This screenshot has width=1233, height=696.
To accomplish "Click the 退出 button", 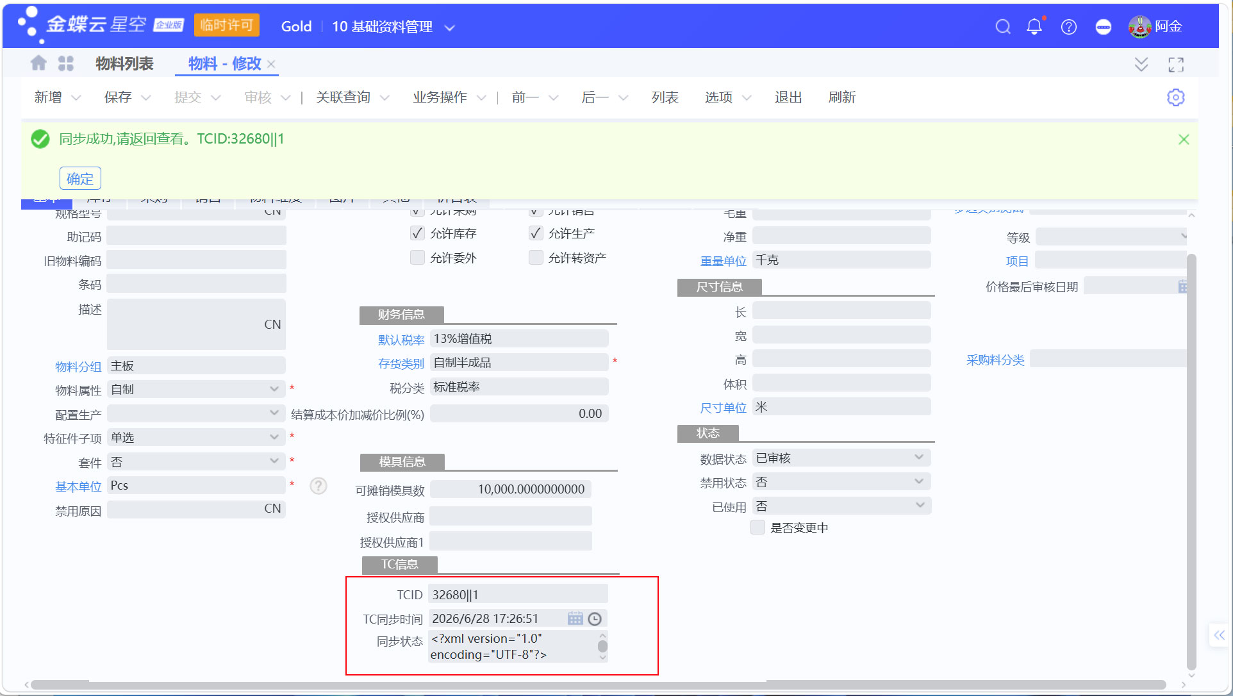I will [x=788, y=97].
